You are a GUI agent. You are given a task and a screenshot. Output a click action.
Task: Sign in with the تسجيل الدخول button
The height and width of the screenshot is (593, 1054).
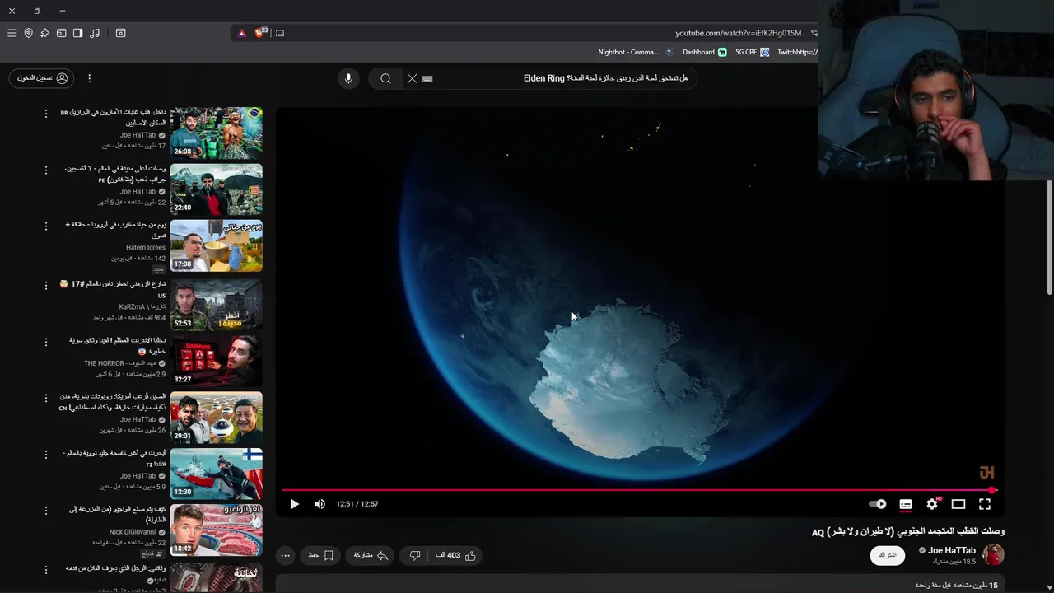(41, 78)
